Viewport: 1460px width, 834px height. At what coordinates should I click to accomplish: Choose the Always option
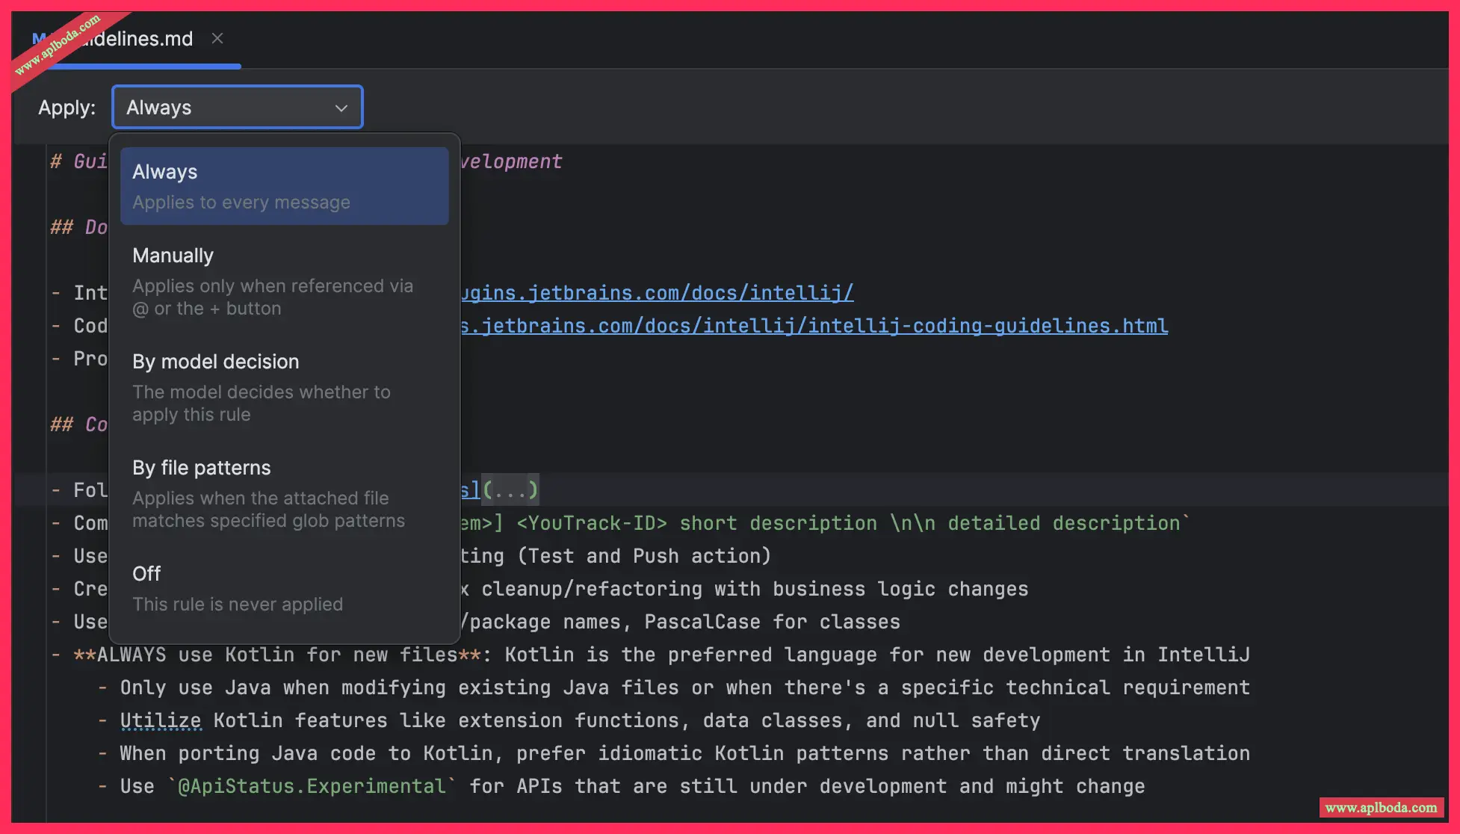point(284,186)
